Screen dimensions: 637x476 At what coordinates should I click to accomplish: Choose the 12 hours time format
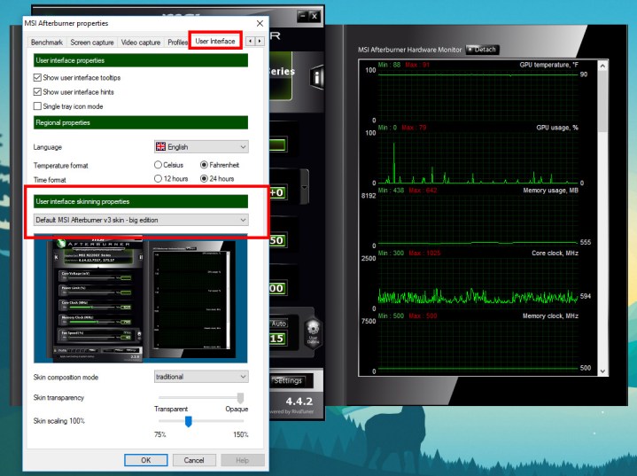coord(159,178)
